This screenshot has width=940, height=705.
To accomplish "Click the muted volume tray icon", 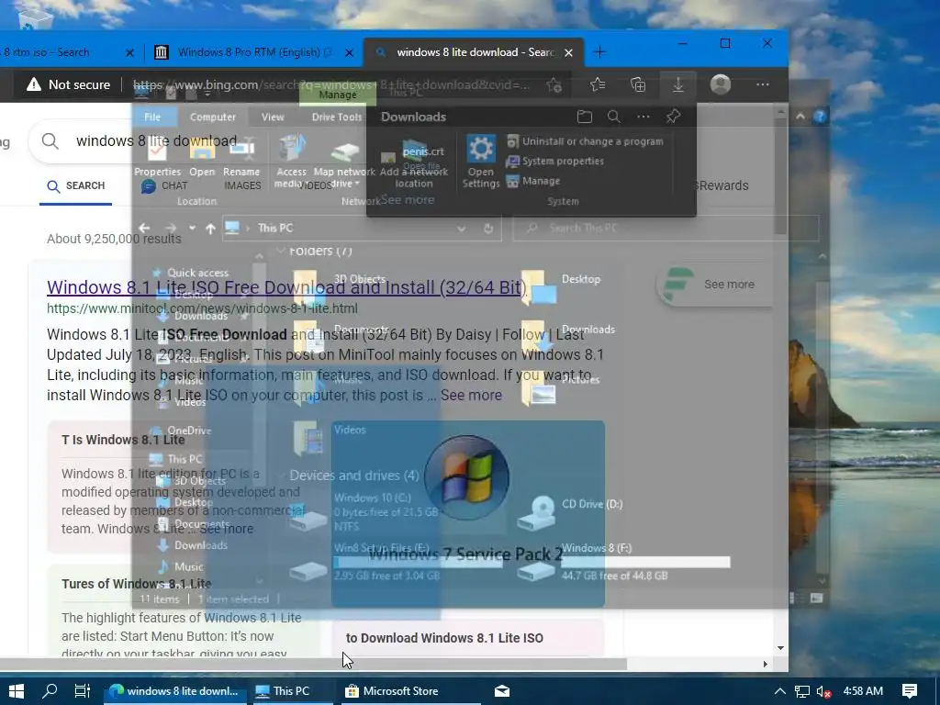I will point(824,692).
